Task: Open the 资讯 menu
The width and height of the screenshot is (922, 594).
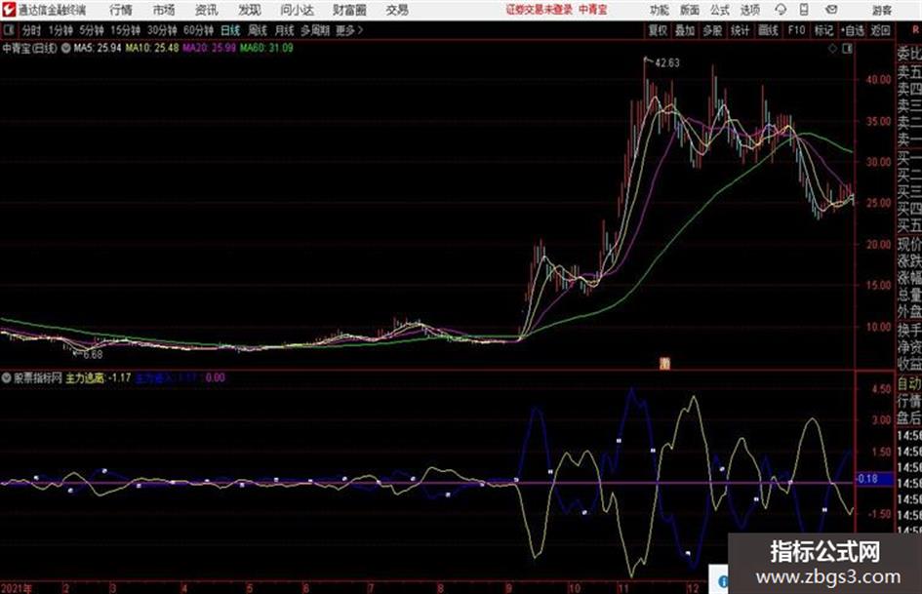Action: coord(206,10)
